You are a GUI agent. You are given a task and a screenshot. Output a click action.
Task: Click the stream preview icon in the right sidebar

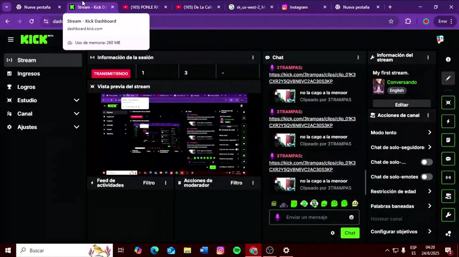(x=448, y=103)
